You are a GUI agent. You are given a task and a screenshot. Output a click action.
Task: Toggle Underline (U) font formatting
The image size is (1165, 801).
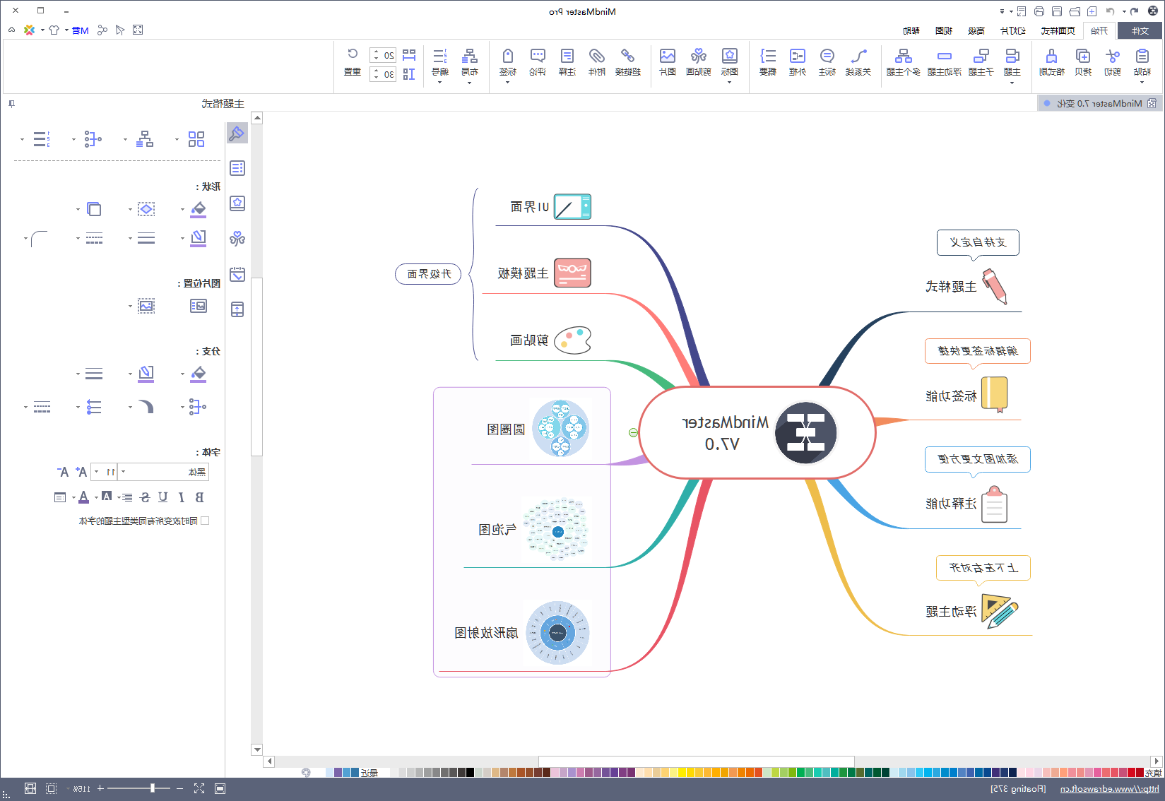point(163,497)
